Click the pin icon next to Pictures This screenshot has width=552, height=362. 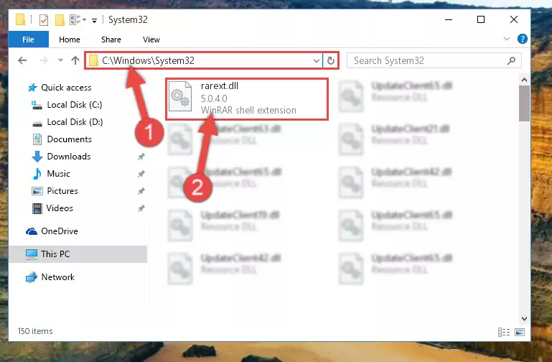click(x=141, y=191)
